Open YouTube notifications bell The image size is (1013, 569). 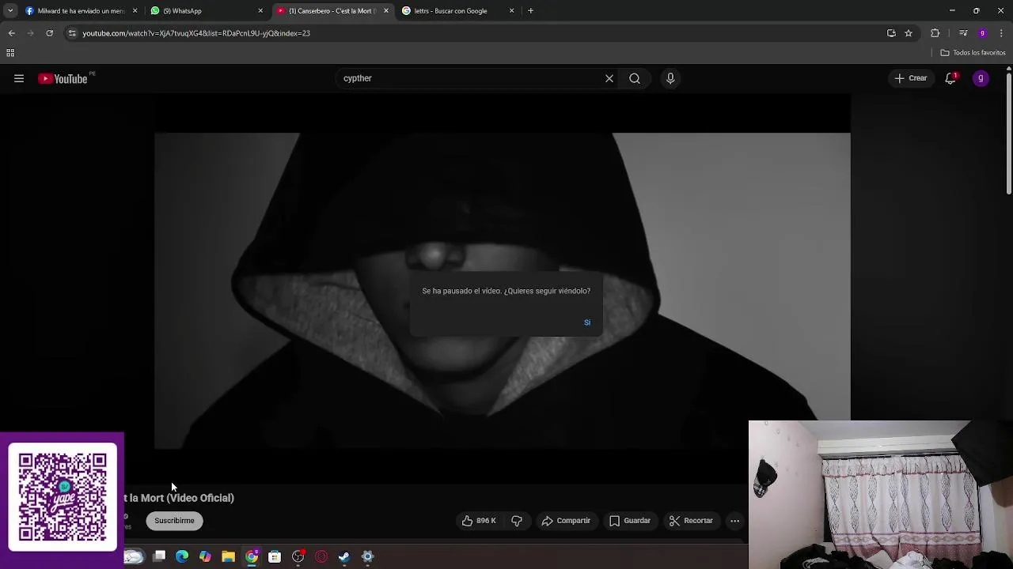950,78
